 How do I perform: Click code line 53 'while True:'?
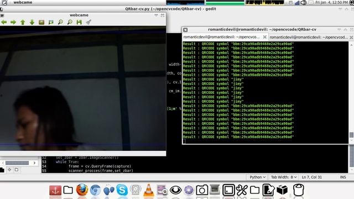coord(67,162)
